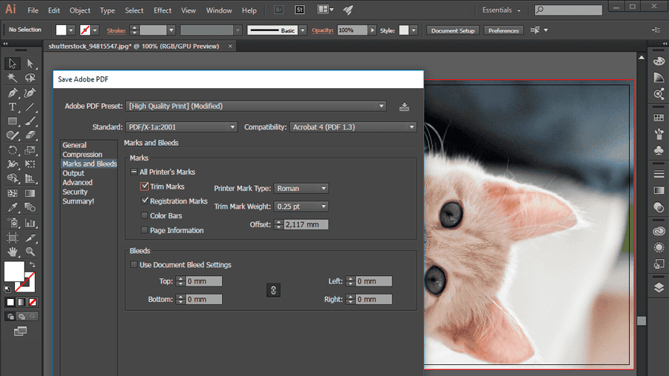This screenshot has height=376, width=669.
Task: Open the Trim Mark Weight dropdown
Action: 300,207
